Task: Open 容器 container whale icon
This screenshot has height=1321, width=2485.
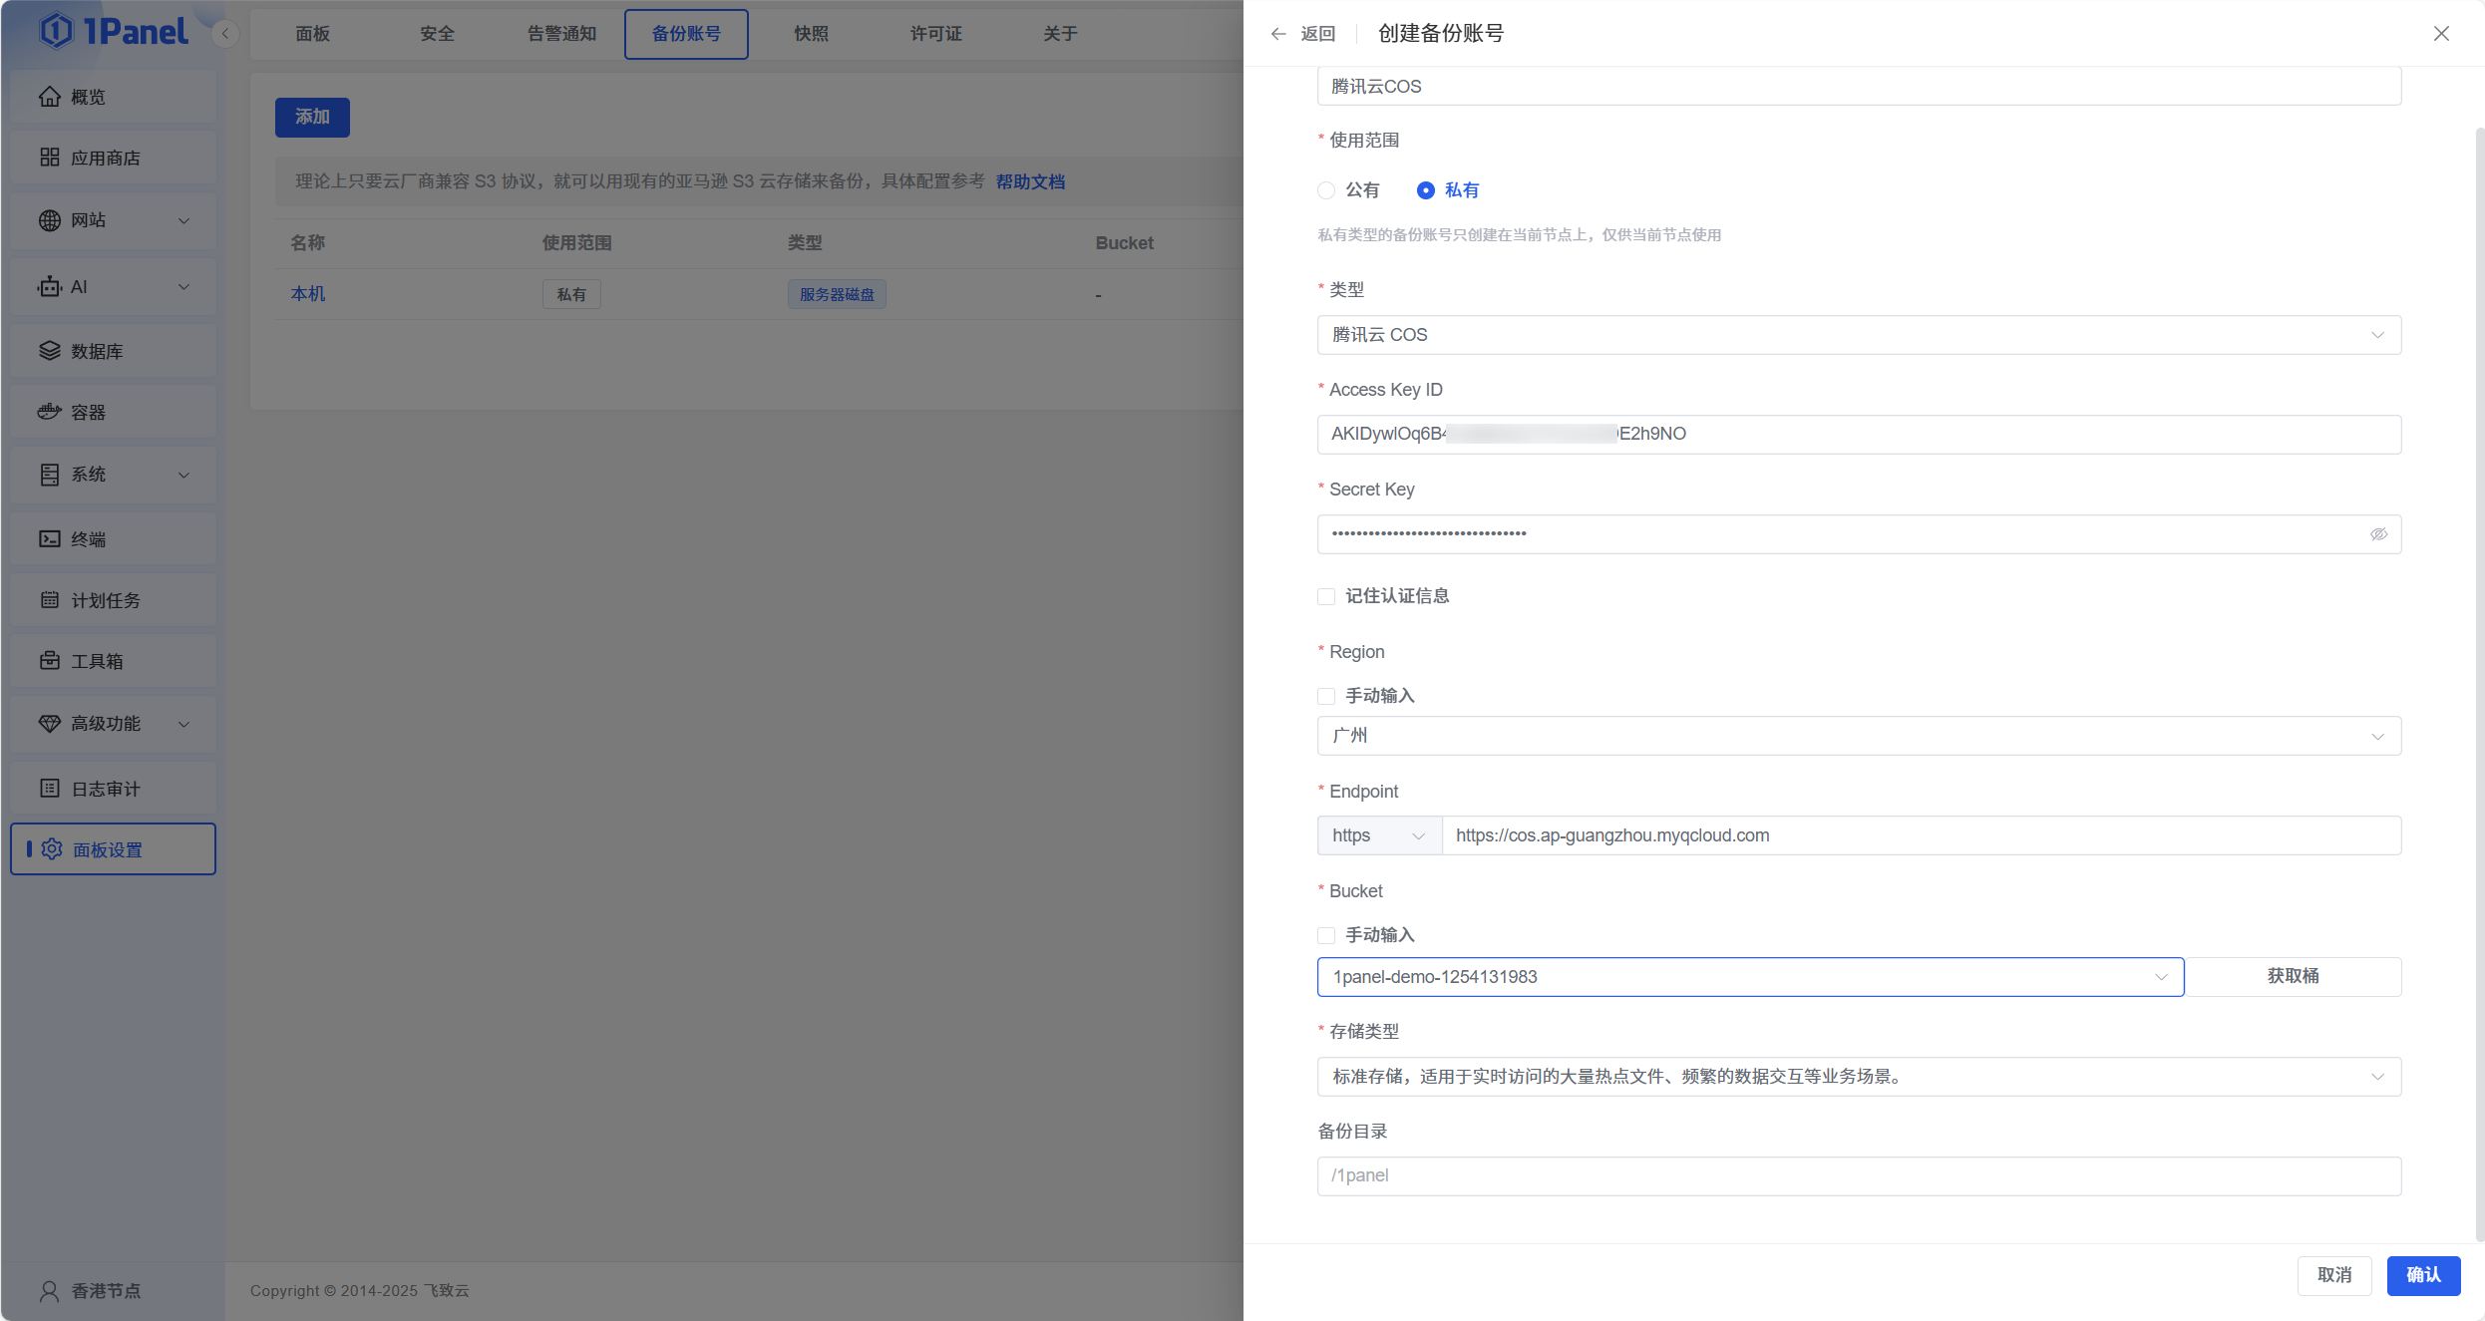Action: [x=50, y=412]
